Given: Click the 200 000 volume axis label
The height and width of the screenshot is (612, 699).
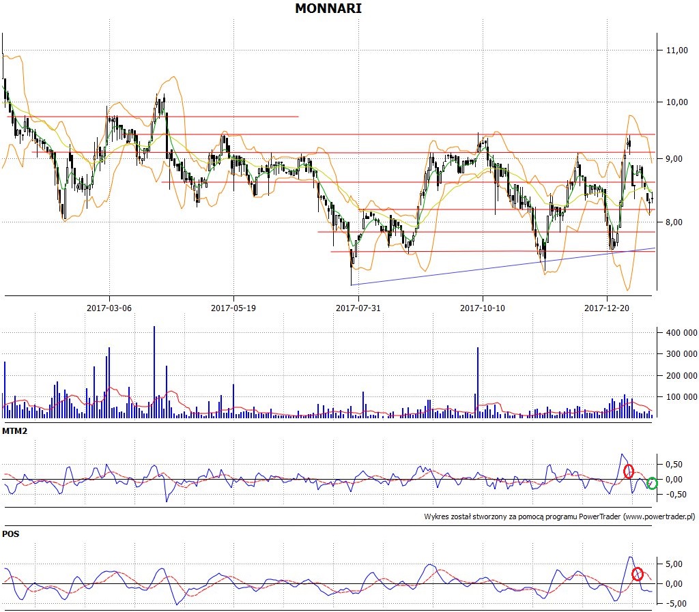Looking at the screenshot, I should pyautogui.click(x=682, y=375).
